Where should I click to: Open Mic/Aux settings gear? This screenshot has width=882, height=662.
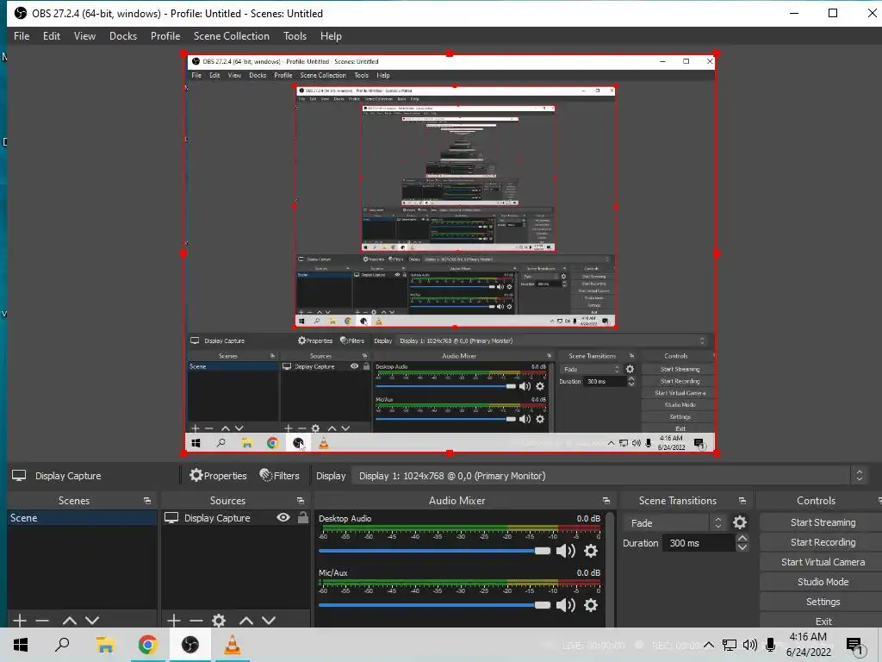(591, 605)
